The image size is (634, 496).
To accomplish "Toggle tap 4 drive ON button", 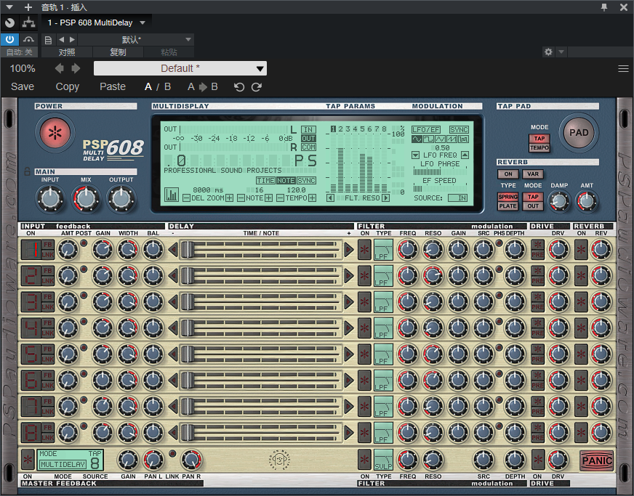I will pos(537,324).
